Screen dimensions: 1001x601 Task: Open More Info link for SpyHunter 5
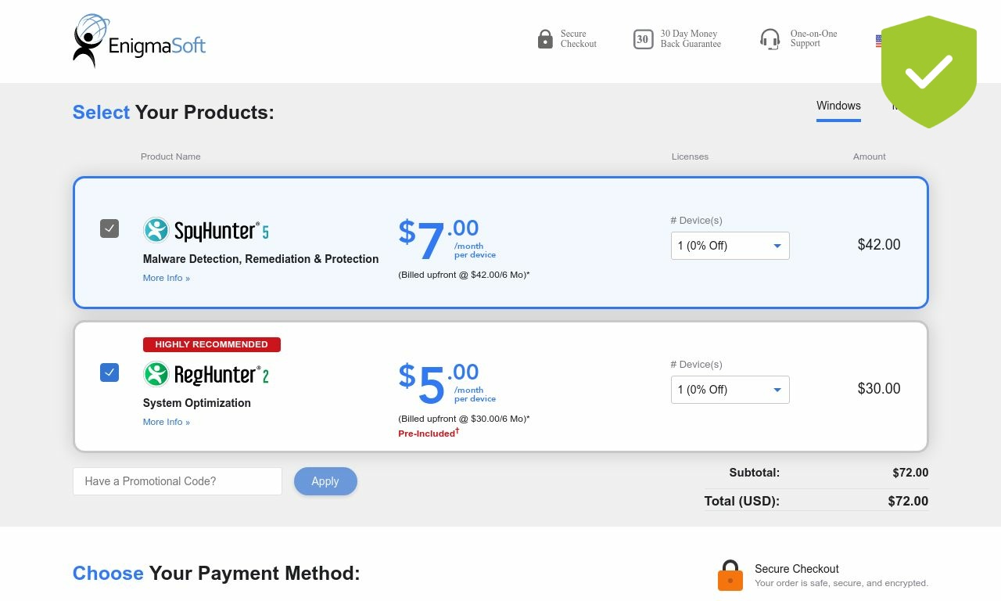(x=167, y=278)
